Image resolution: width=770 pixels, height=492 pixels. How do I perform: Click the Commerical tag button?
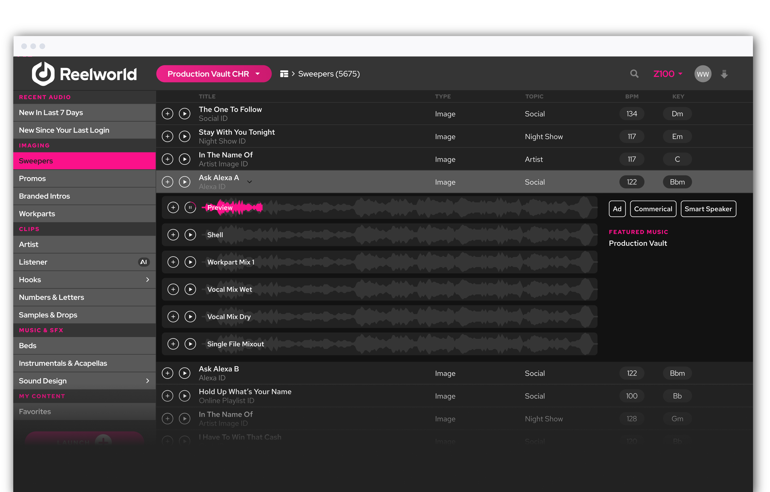653,209
